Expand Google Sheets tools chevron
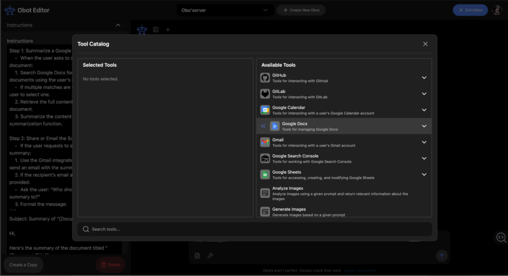This screenshot has width=508, height=276. click(424, 175)
